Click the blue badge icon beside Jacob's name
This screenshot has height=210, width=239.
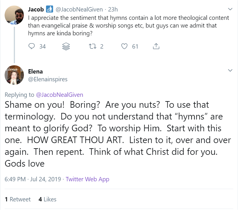point(49,9)
